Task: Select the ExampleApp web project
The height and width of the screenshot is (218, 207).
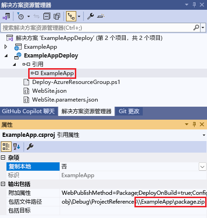Action: [41, 47]
